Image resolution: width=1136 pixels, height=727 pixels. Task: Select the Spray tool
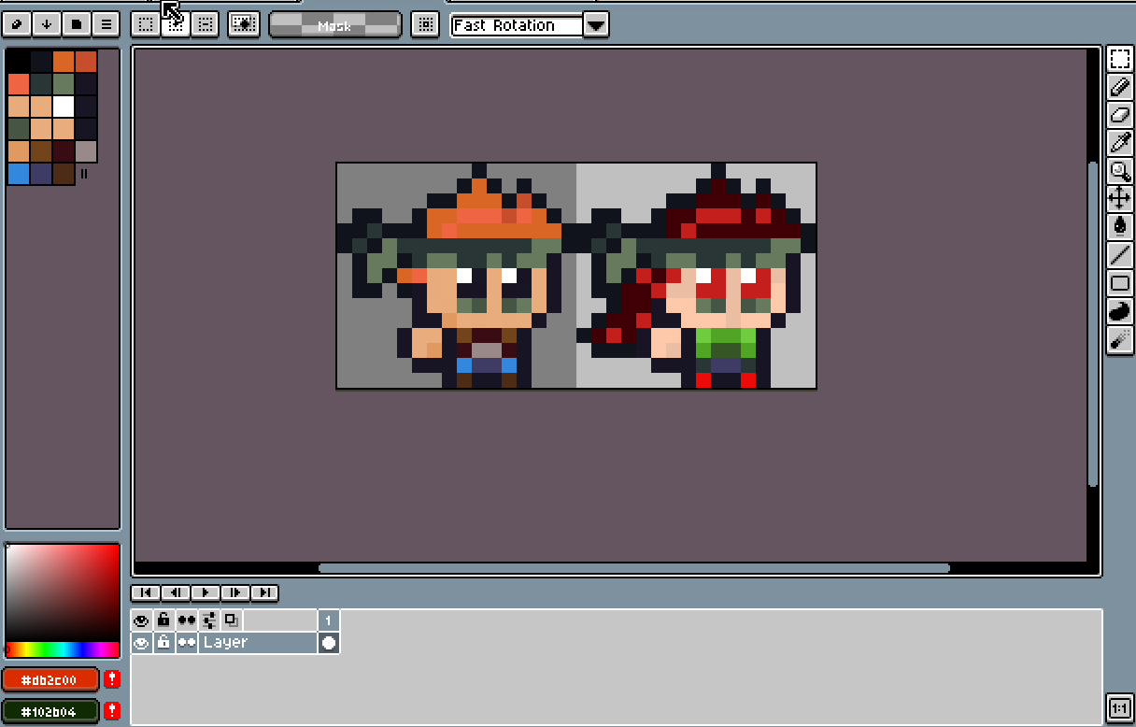[1119, 338]
